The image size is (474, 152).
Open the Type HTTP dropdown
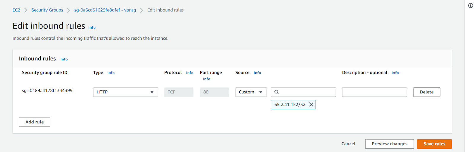coord(125,92)
